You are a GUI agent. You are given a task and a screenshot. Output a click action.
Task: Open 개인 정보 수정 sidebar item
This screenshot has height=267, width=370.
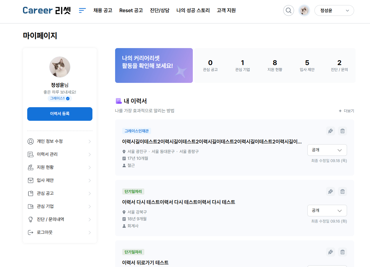[60, 141]
